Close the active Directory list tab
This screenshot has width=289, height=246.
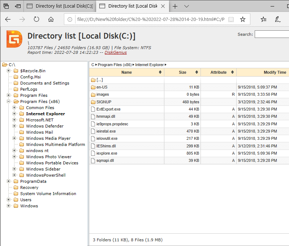tap(163, 6)
